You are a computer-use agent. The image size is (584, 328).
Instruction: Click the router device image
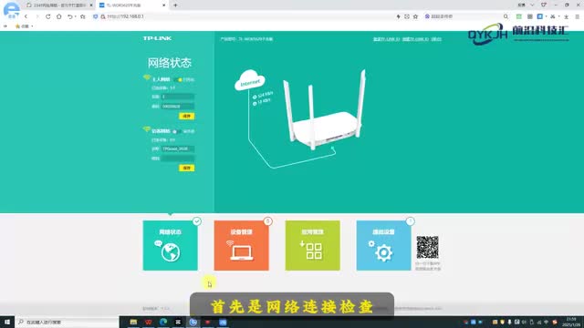coord(325,110)
